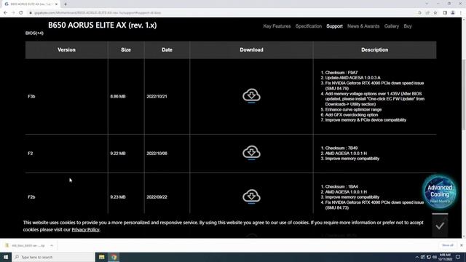Open Chrome three-dot menu
Viewport: 466px width, 262px height.
(461, 13)
